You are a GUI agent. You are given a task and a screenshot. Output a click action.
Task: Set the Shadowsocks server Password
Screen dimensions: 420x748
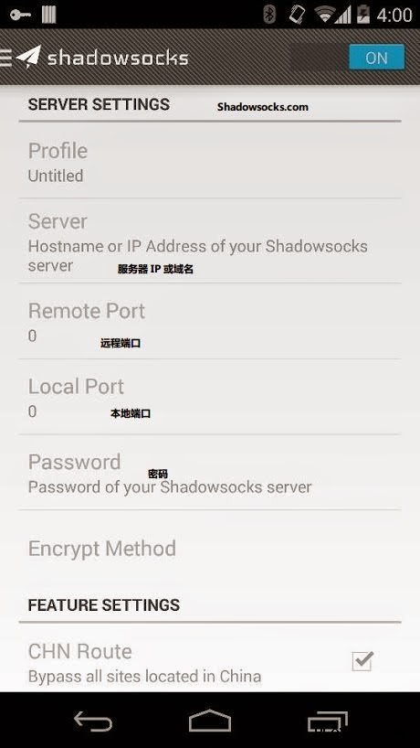click(x=210, y=472)
